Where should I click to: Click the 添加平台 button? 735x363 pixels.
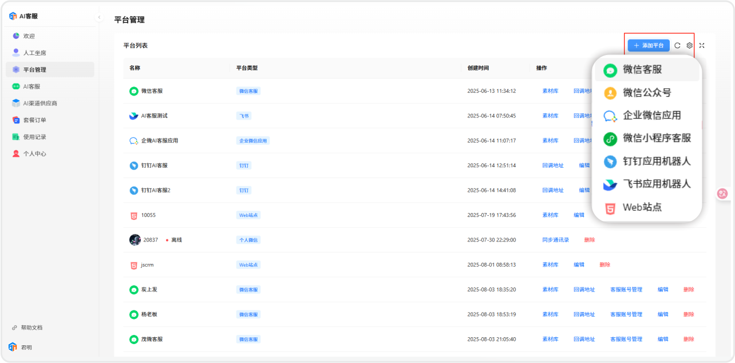[649, 45]
